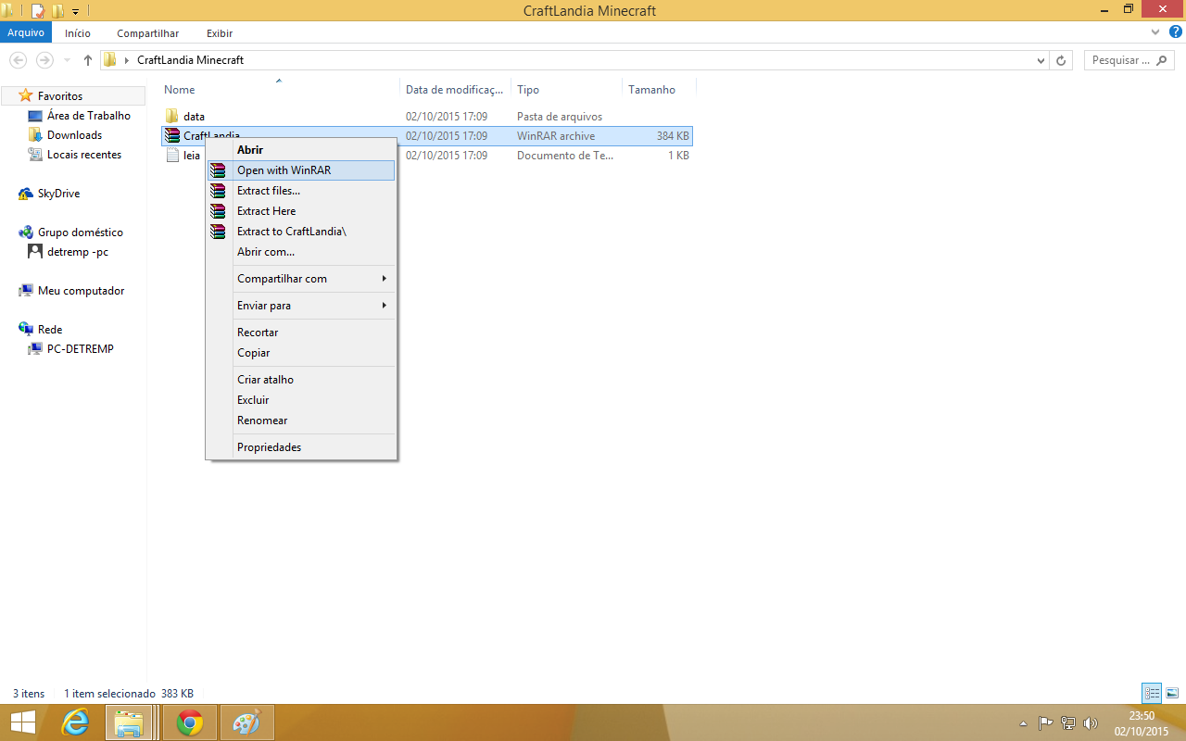The width and height of the screenshot is (1186, 741).
Task: Click Properties icon in quick access toolbar
Action: point(38,11)
